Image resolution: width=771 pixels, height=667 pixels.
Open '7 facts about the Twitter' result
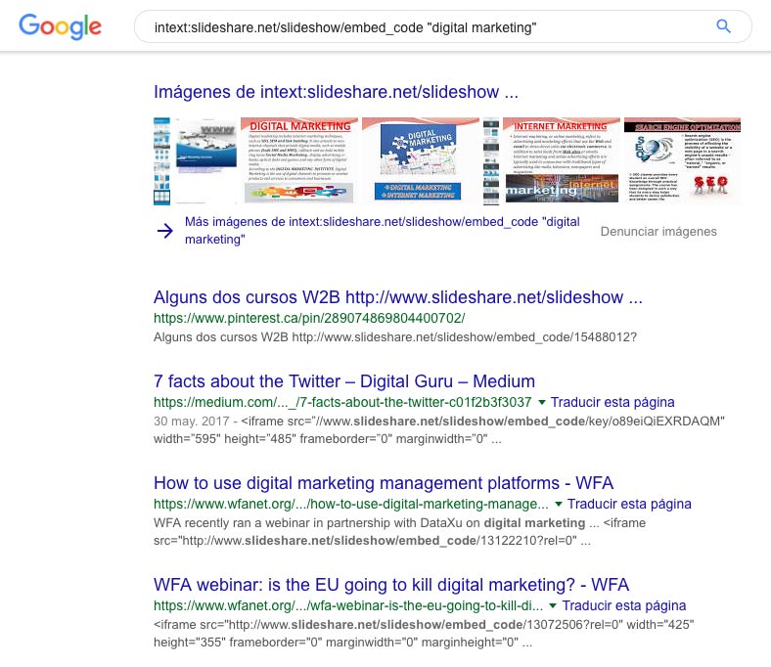(x=344, y=381)
